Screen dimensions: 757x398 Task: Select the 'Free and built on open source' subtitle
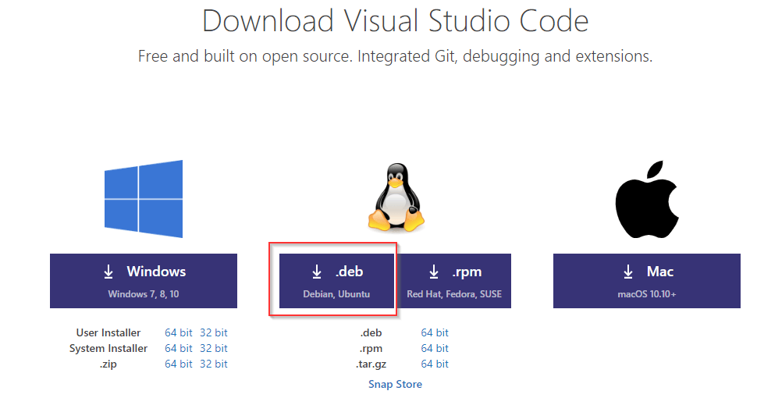pyautogui.click(x=395, y=56)
